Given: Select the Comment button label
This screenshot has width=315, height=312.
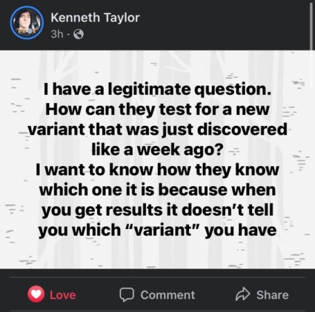Looking at the screenshot, I should click(168, 295).
